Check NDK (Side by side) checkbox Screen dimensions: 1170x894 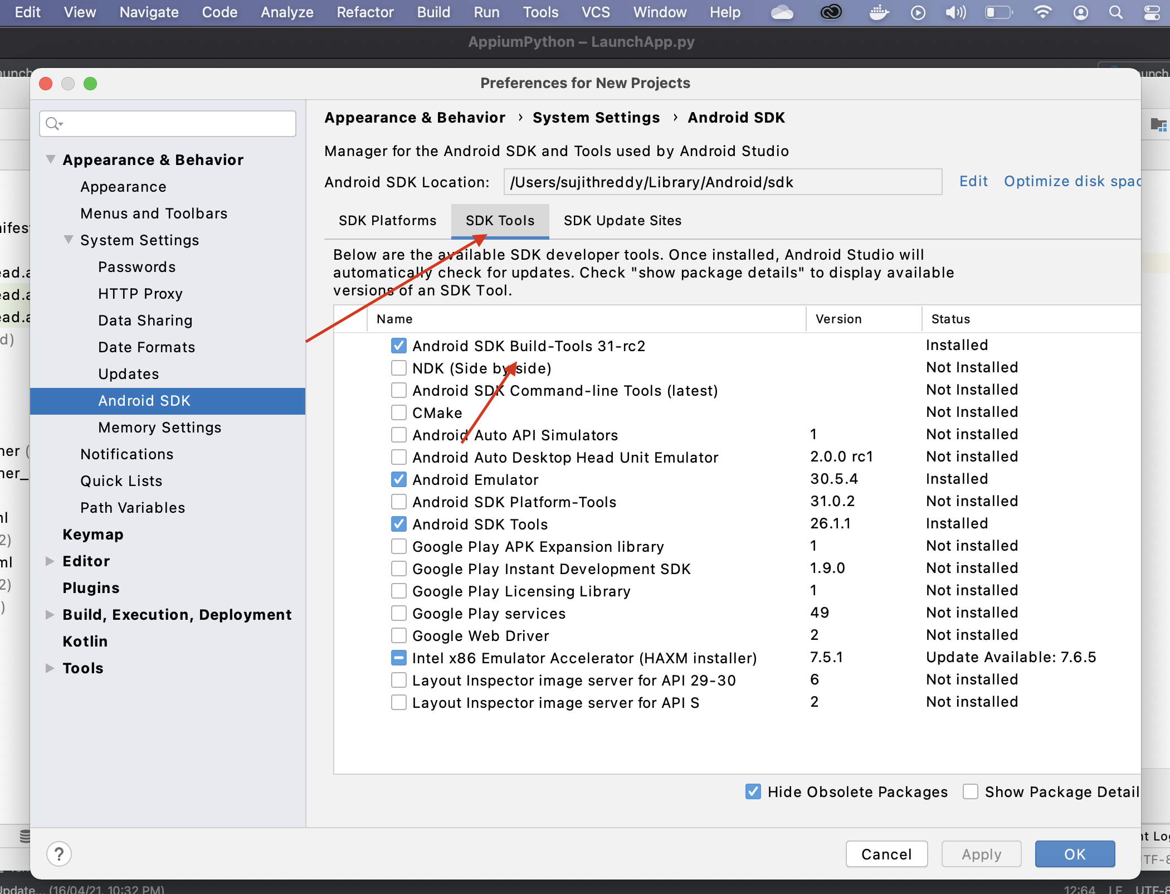click(x=398, y=368)
